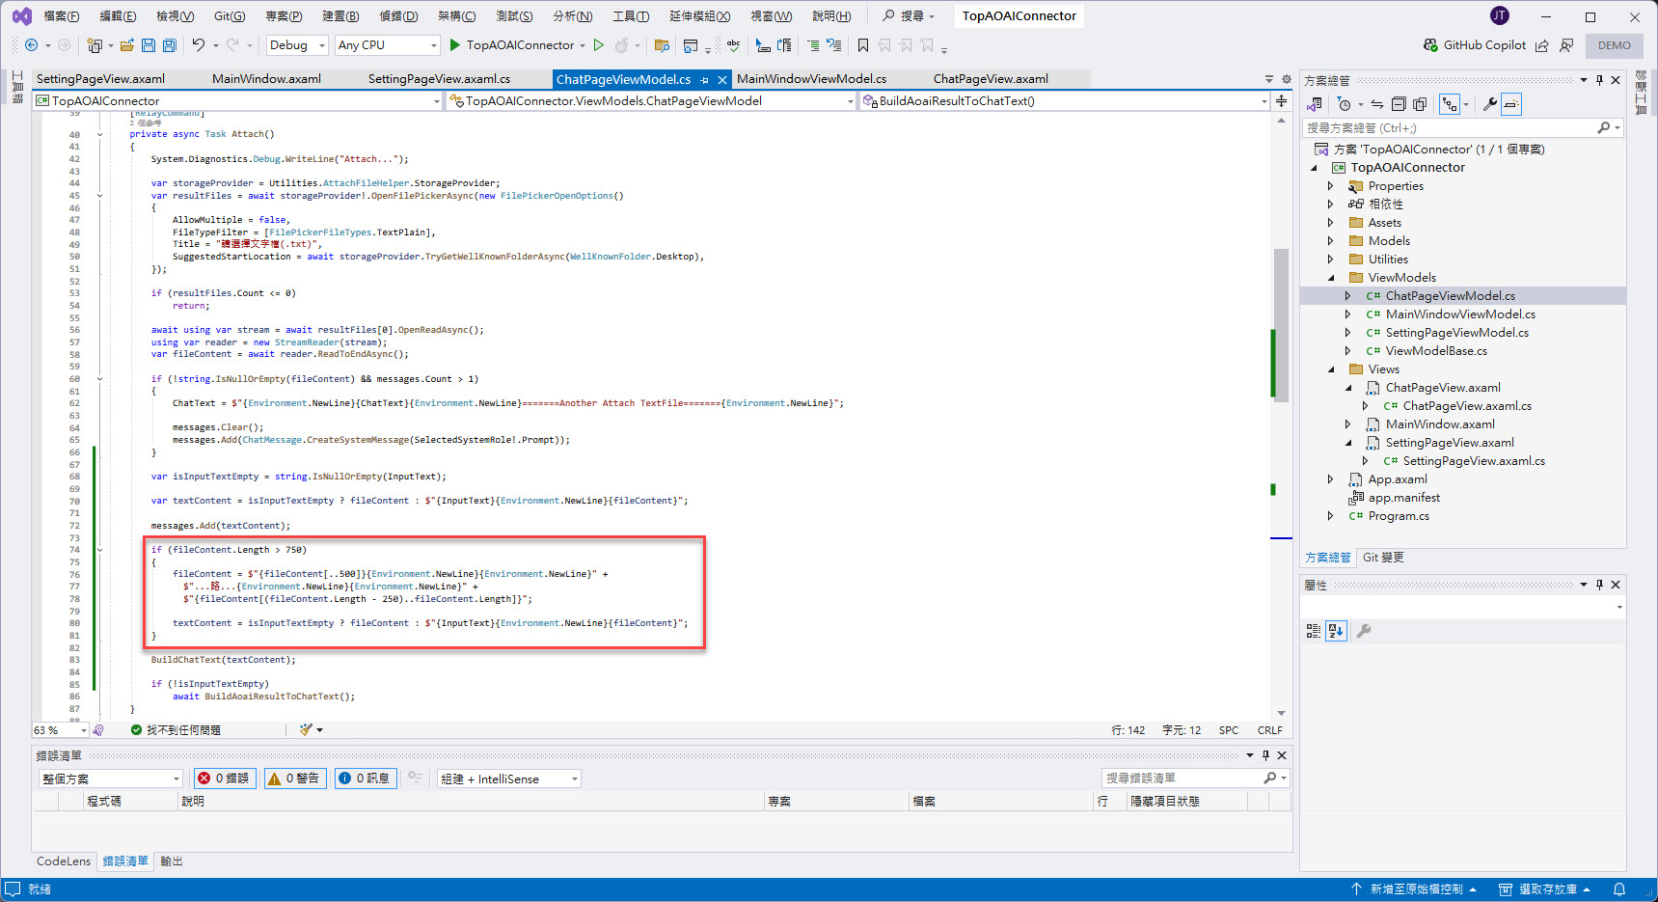Open the GitHub Copilot button
The image size is (1658, 902).
pos(1475,45)
